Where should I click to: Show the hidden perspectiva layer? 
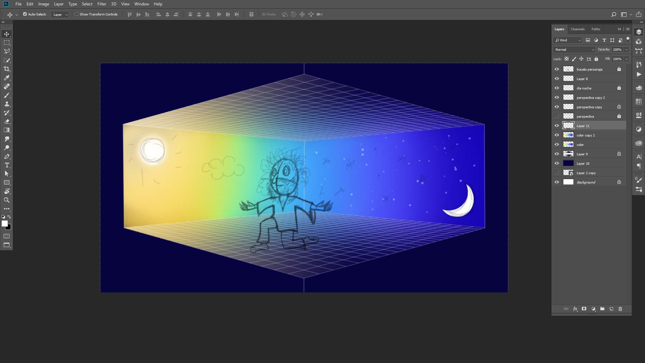coord(557,116)
